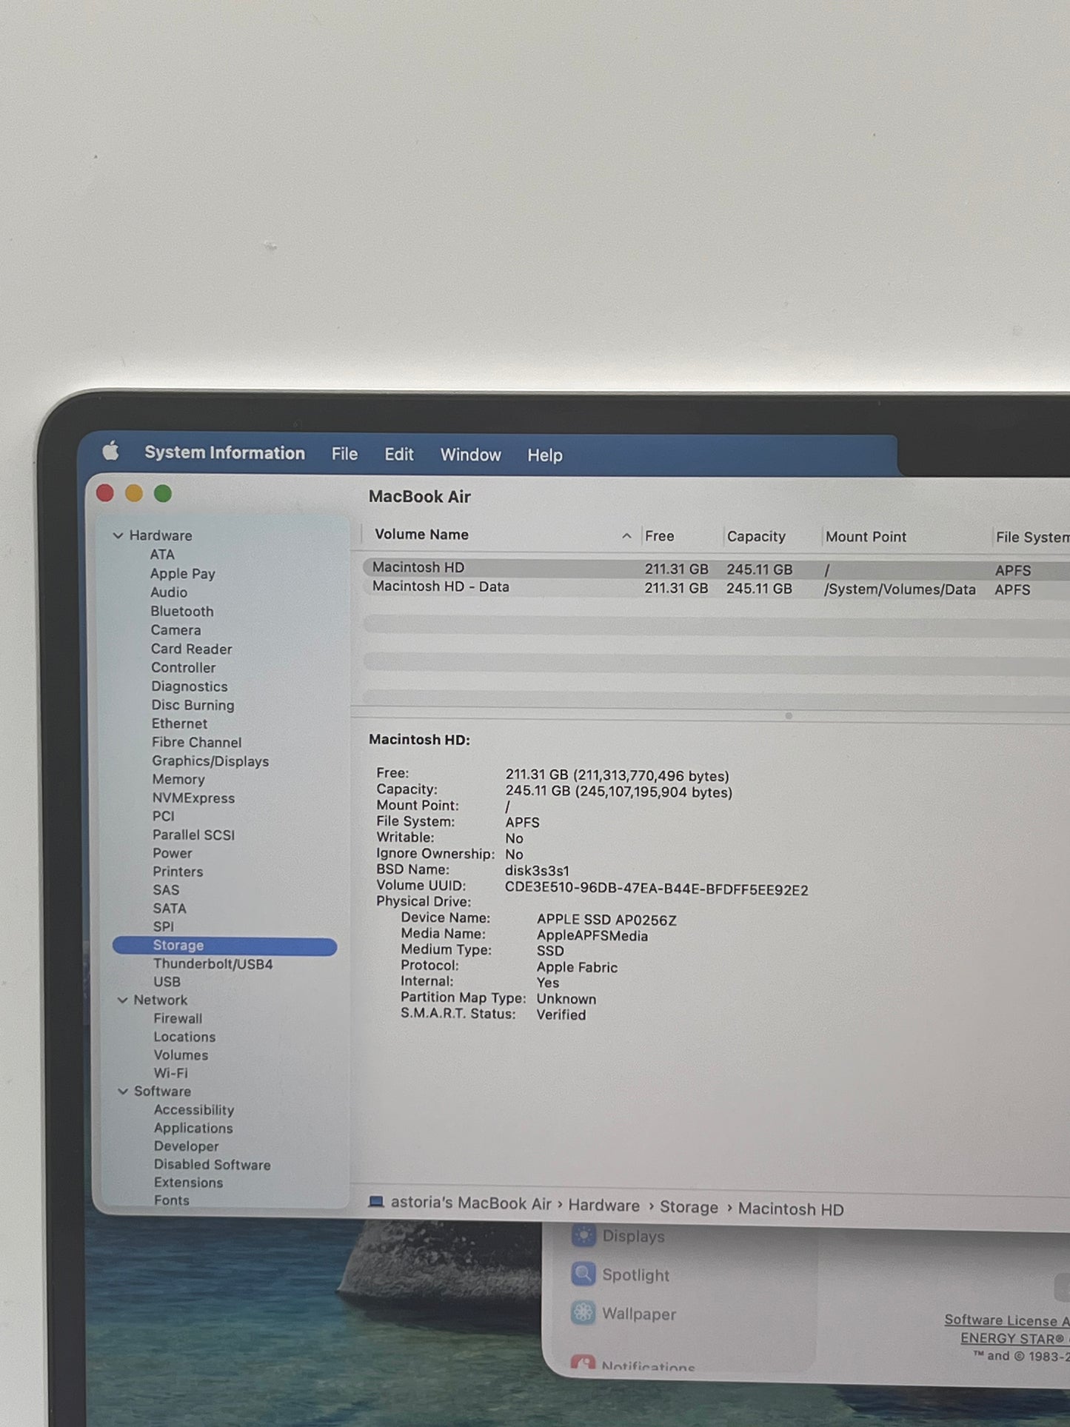Select Thunderbolt/USB4 in the sidebar

tap(213, 963)
